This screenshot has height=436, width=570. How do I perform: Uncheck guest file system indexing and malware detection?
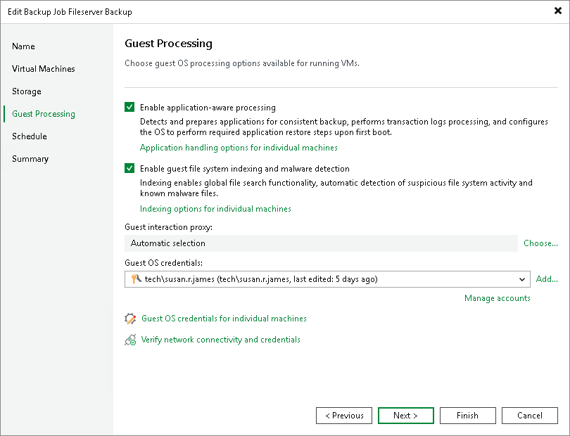click(129, 168)
